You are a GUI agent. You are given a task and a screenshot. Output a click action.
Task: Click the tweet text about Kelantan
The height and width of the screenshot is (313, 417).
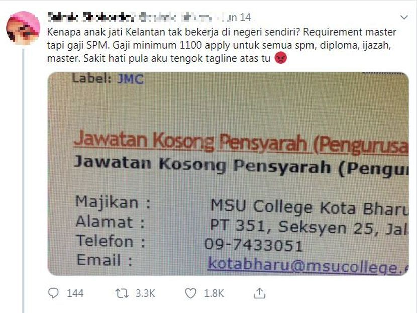click(x=222, y=45)
